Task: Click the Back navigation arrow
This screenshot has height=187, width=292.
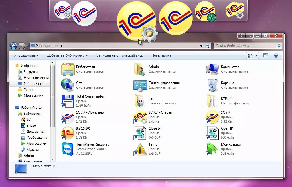Action: (x=13, y=46)
